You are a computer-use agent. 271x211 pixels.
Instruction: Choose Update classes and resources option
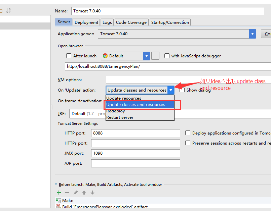[x=140, y=104]
